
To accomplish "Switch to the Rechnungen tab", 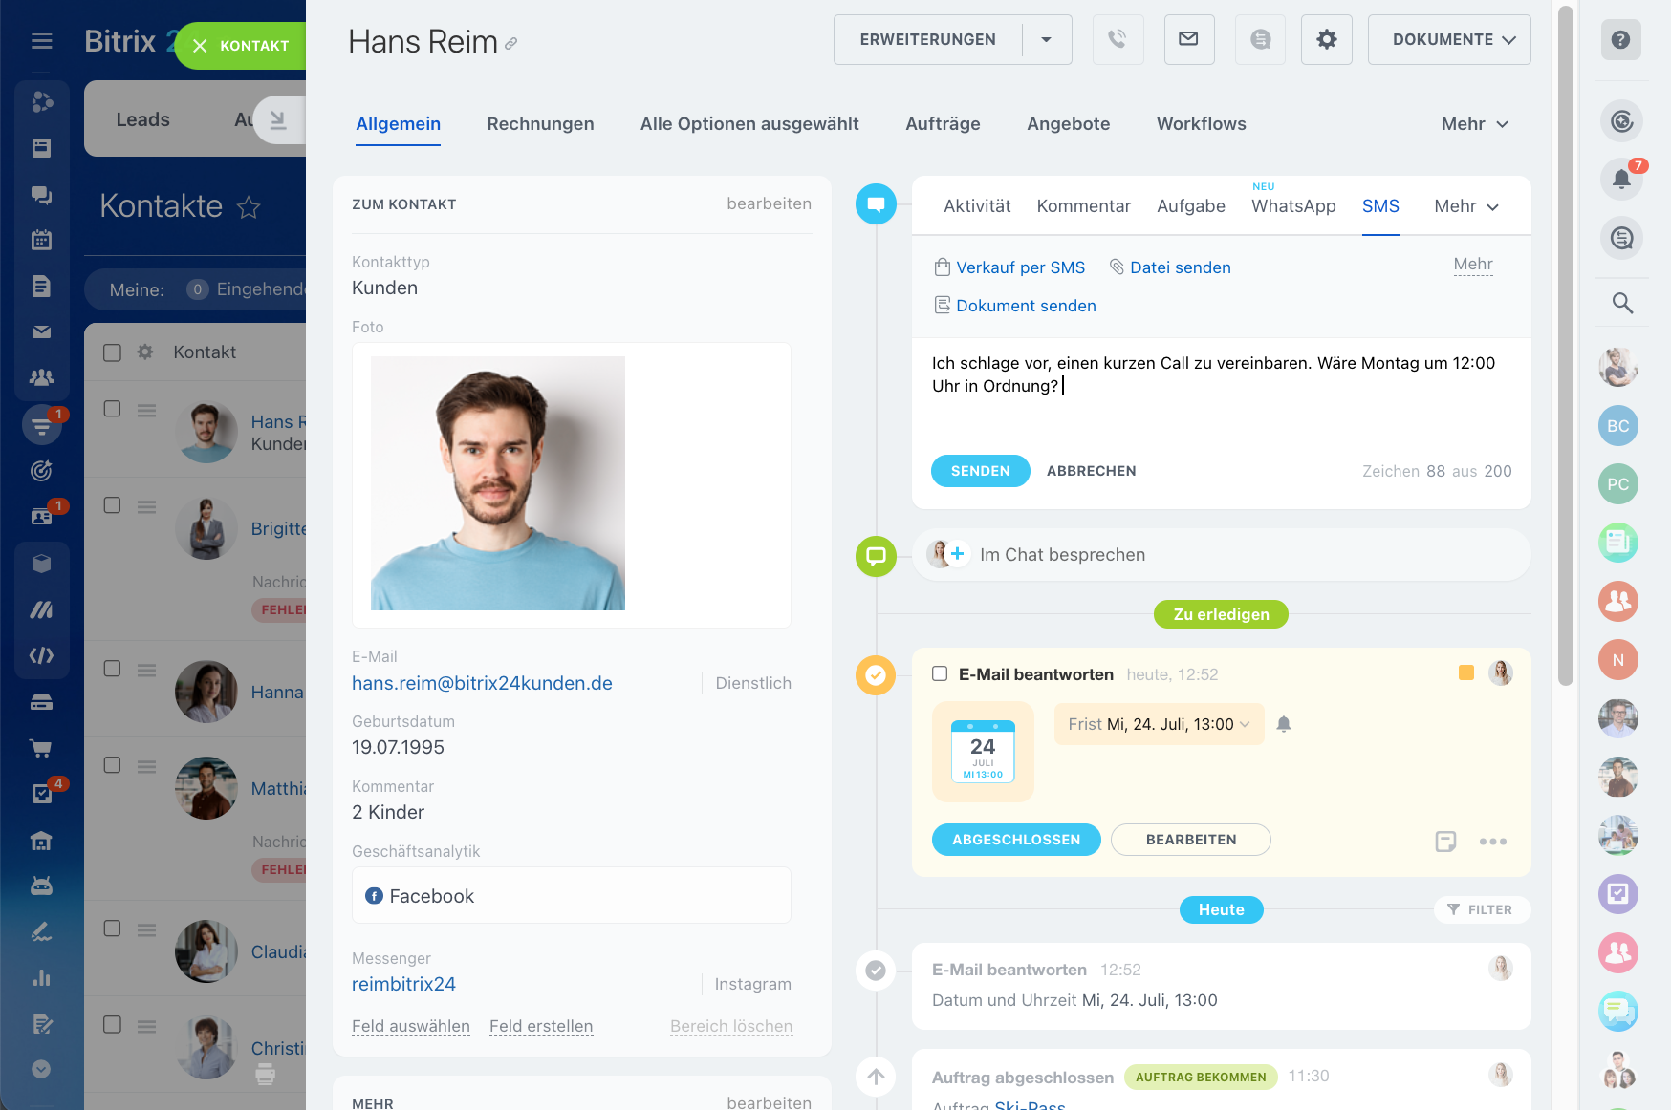I will [540, 123].
